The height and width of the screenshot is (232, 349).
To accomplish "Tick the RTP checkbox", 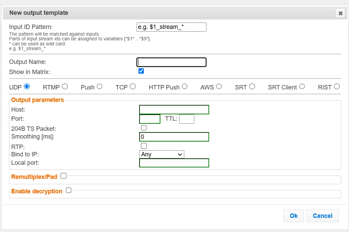I will 144,146.
